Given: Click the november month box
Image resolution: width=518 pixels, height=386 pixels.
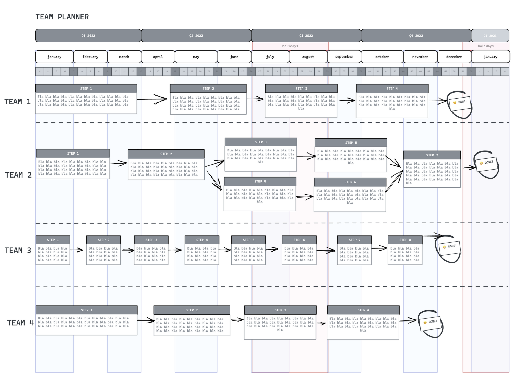Looking at the screenshot, I should [420, 57].
